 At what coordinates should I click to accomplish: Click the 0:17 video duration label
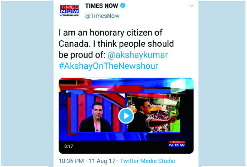point(69,146)
